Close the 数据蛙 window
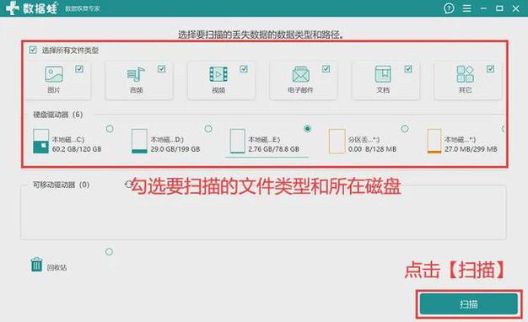The width and height of the screenshot is (528, 322). tap(515, 8)
